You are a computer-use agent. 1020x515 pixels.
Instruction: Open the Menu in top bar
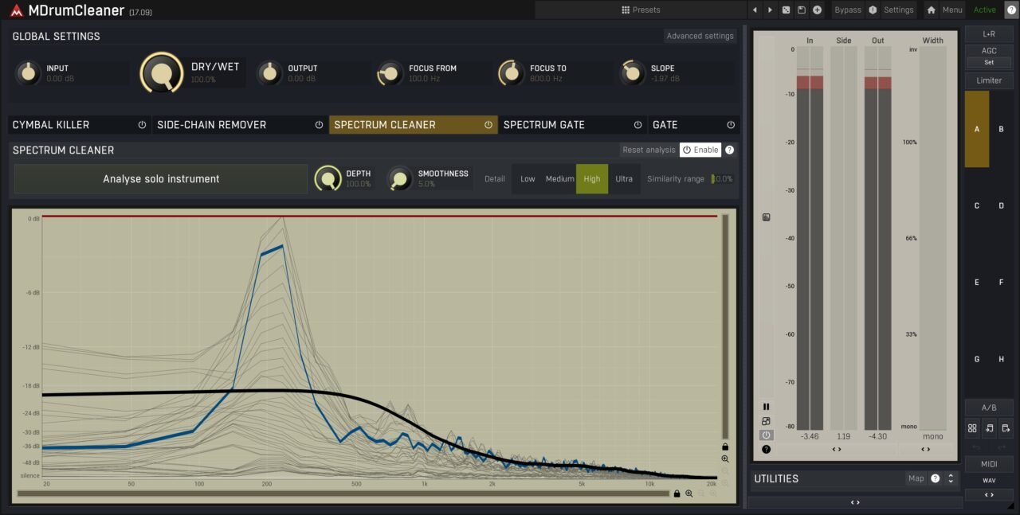point(952,10)
